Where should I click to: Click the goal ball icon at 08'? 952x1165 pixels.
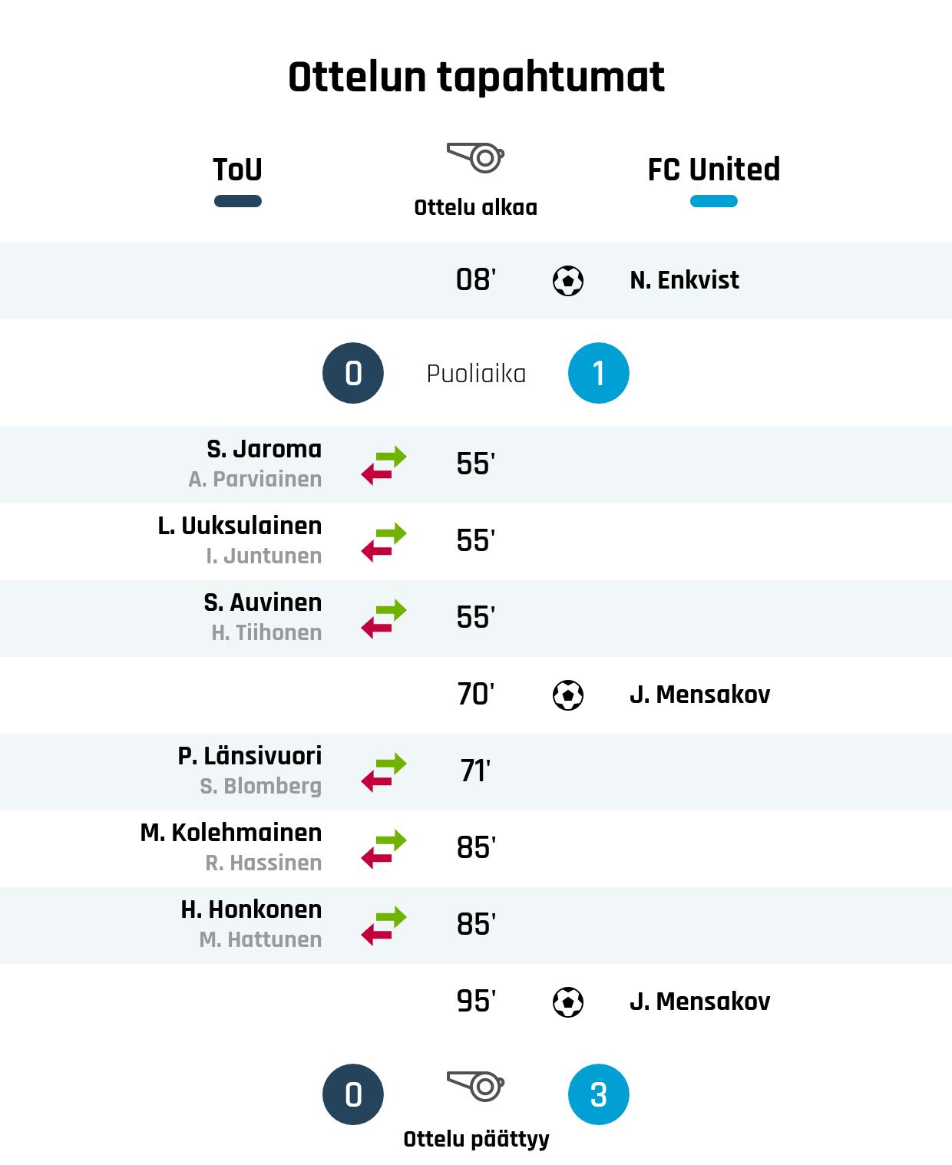568,280
